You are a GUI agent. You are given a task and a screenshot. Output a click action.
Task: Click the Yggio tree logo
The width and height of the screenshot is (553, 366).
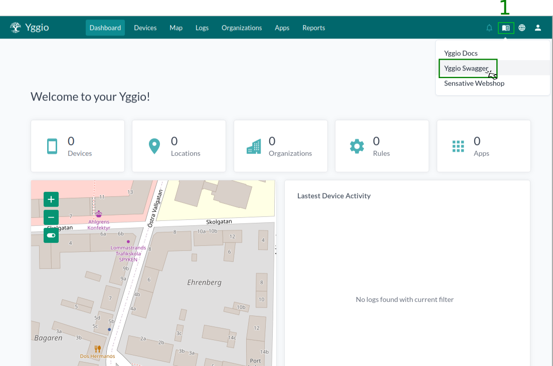[16, 28]
